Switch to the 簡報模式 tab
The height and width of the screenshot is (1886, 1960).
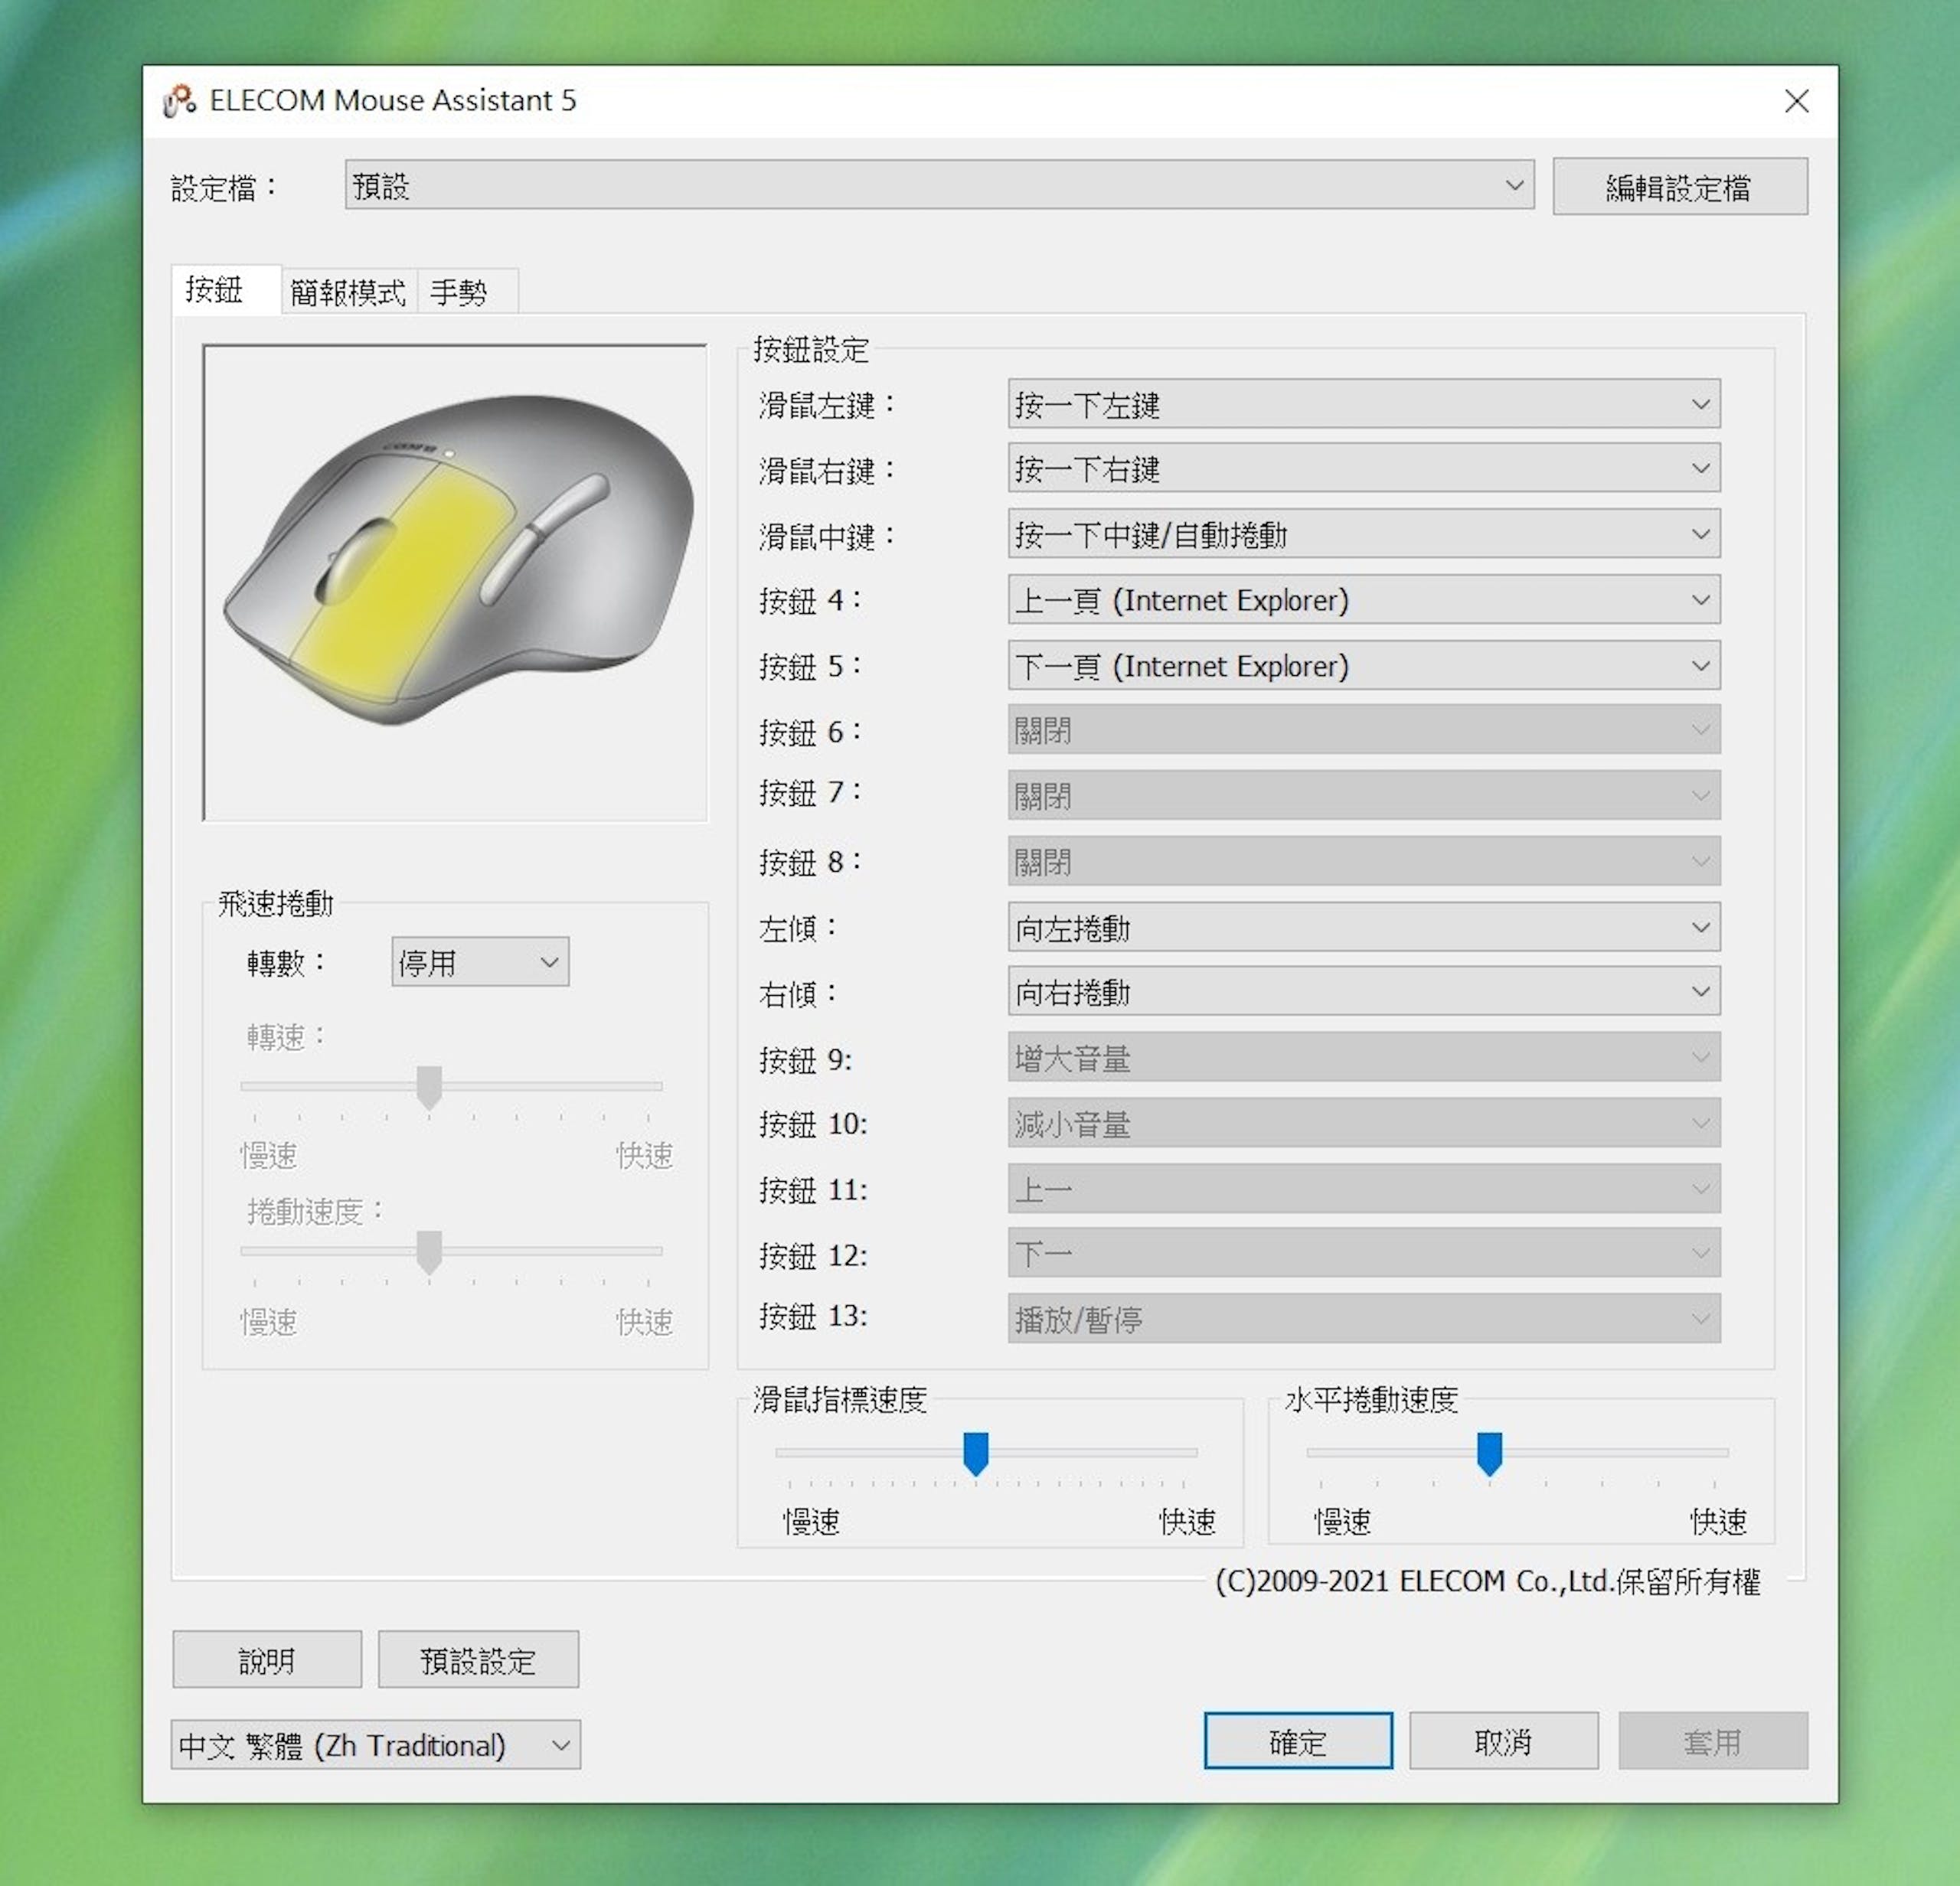click(348, 293)
